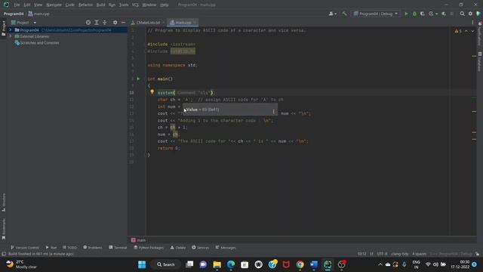
Task: Open the Messages tool window
Action: 226,248
